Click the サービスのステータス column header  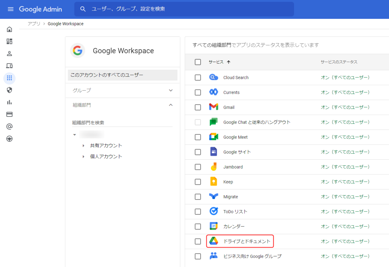click(339, 62)
